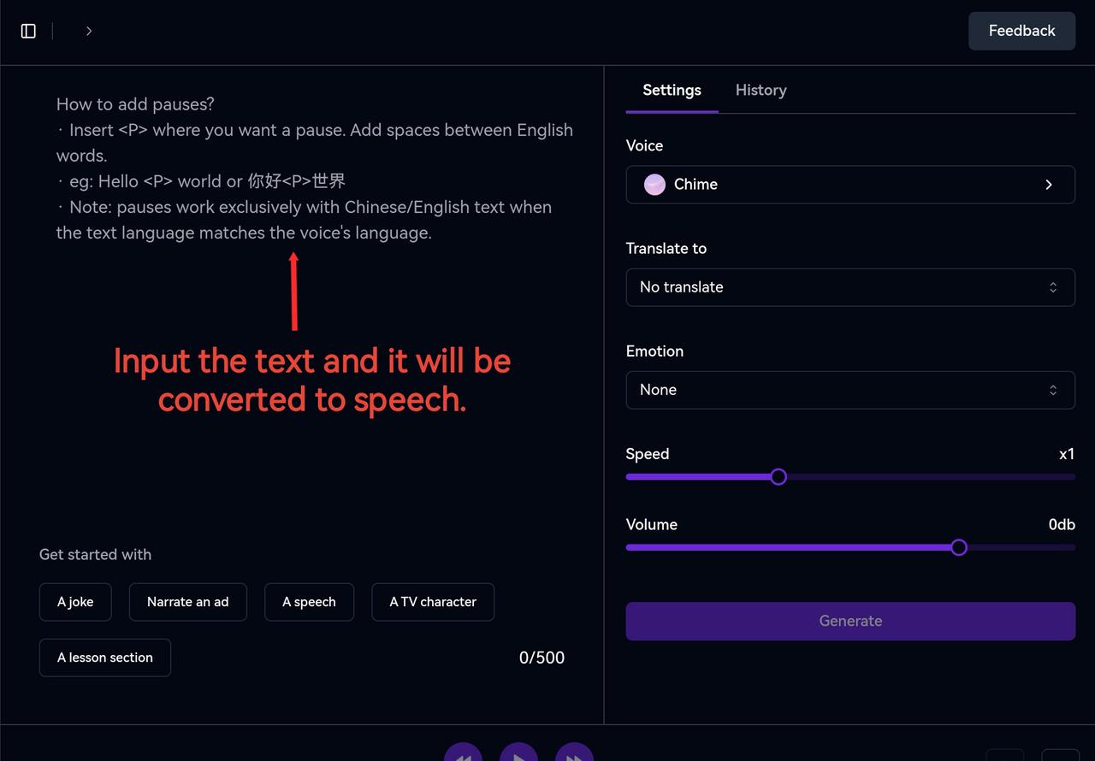Choose the "A joke" starter prompt
This screenshot has height=761, width=1095.
point(75,602)
